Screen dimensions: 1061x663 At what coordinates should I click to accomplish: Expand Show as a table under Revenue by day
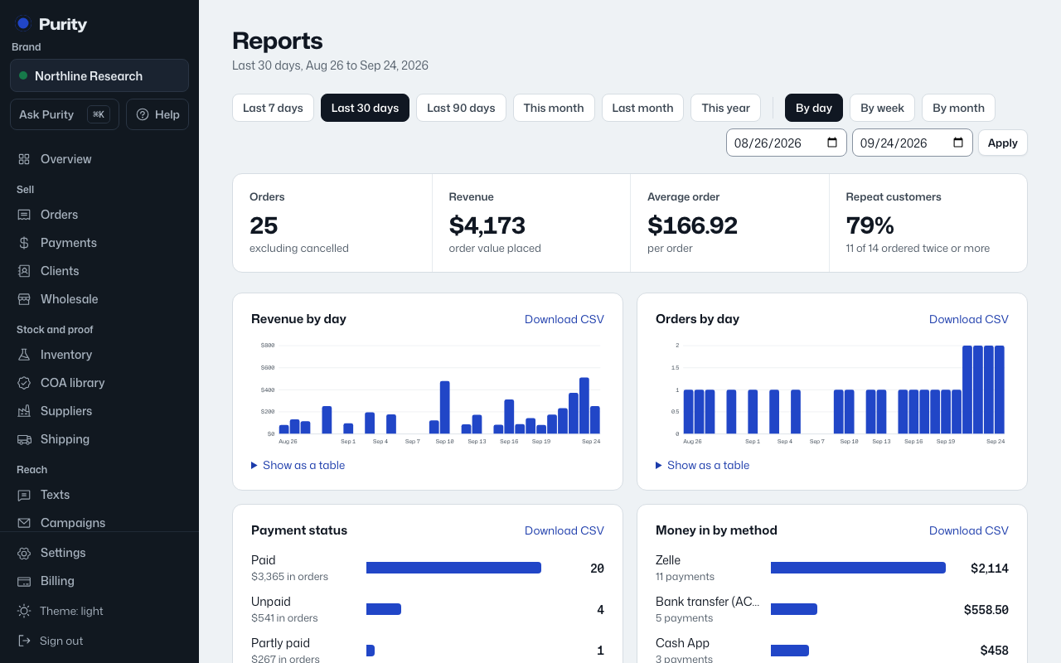(298, 465)
